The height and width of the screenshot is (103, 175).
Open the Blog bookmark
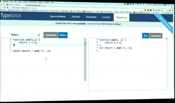coord(79,11)
